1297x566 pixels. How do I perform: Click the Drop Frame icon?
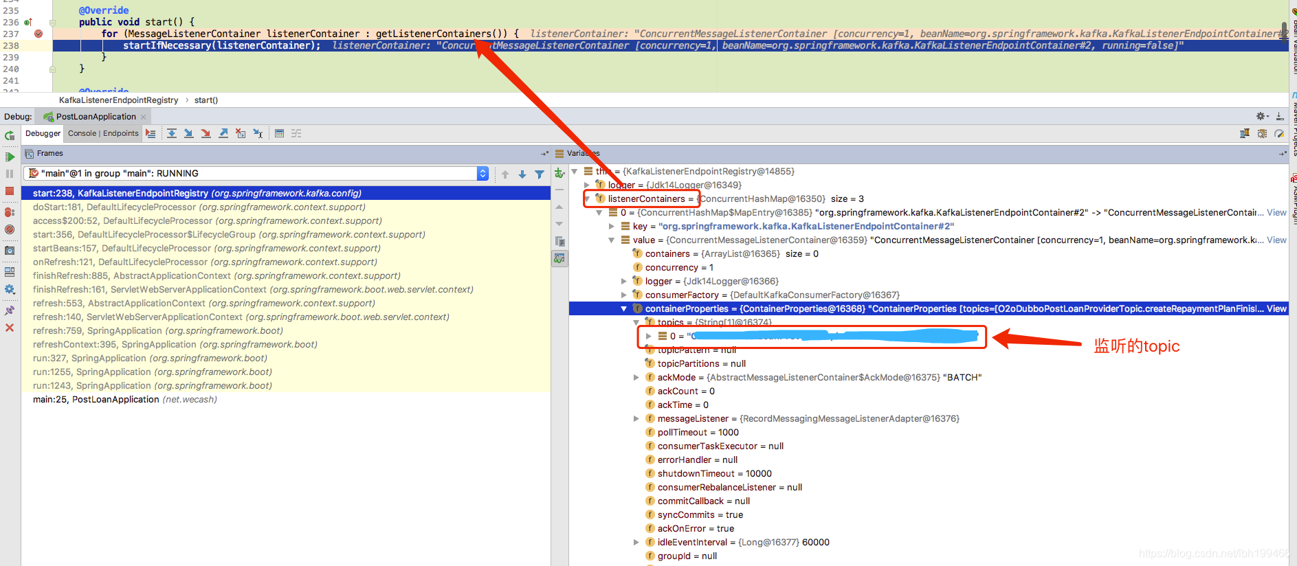[241, 133]
